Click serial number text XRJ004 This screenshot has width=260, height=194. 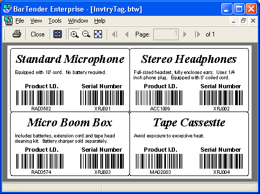pyautogui.click(x=221, y=172)
